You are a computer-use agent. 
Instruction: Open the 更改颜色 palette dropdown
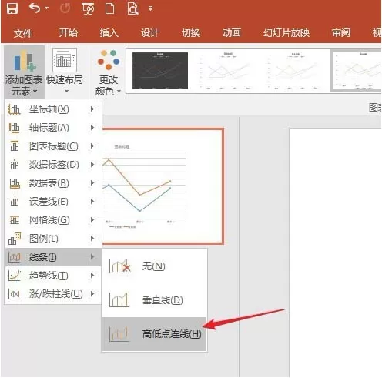point(108,72)
